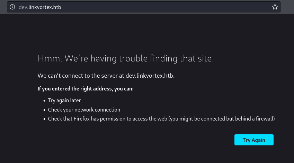Click the empty address bar space before the star
This screenshot has width=294, height=163.
[x=208, y=7]
